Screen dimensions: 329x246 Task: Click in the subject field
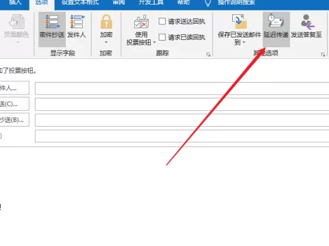[x=182, y=136]
